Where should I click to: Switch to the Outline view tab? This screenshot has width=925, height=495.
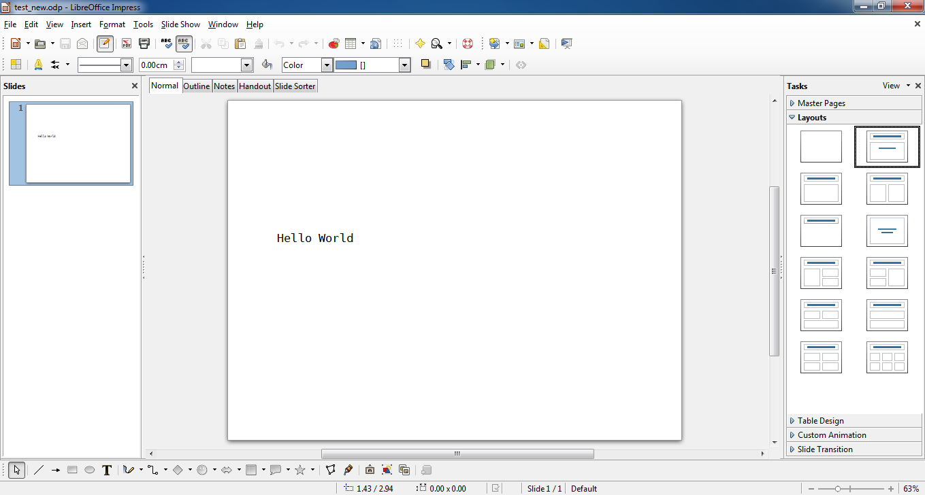click(x=197, y=86)
